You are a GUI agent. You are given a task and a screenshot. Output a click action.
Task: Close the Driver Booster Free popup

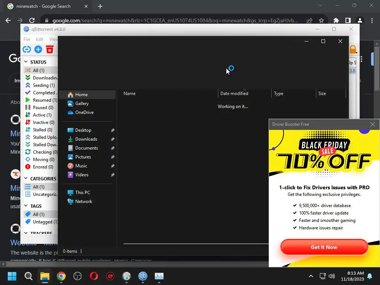coord(373,124)
